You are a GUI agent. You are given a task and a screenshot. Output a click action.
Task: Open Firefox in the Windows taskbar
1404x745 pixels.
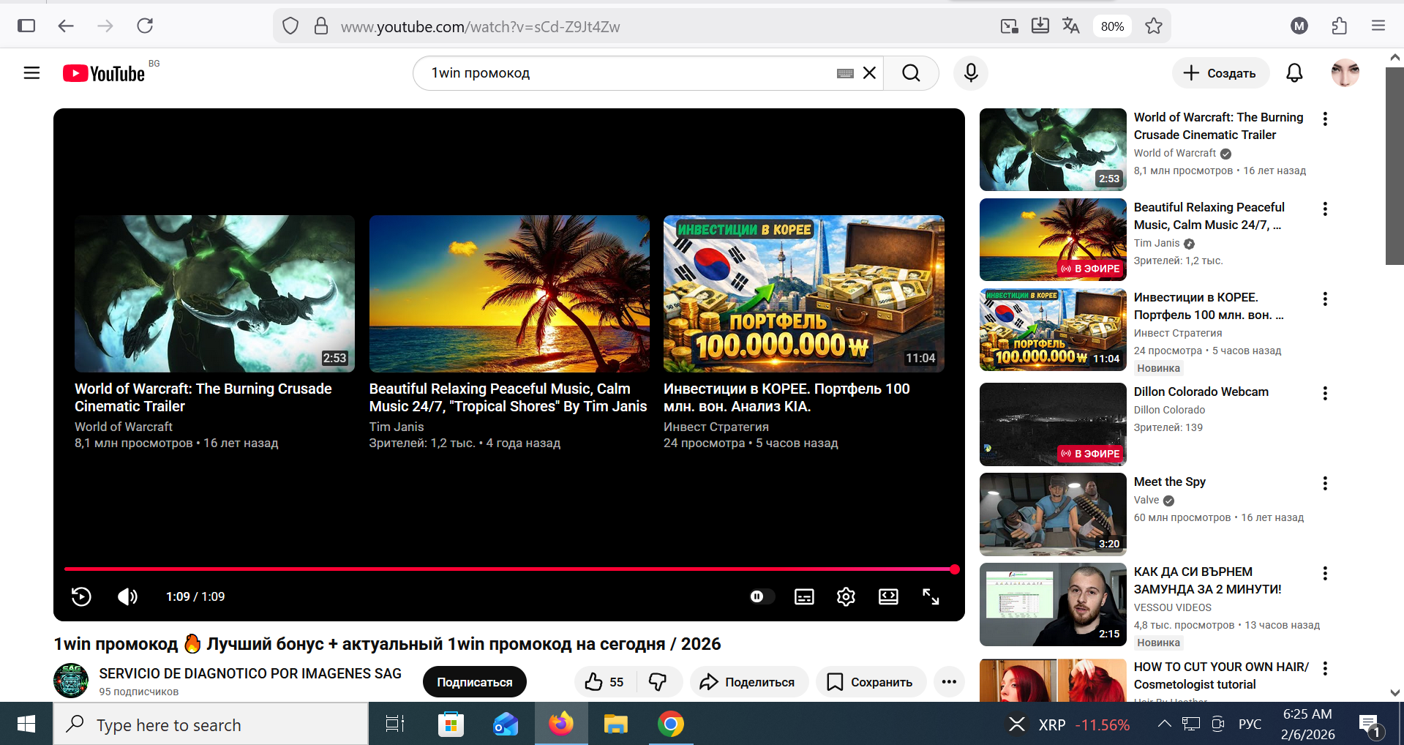[561, 725]
